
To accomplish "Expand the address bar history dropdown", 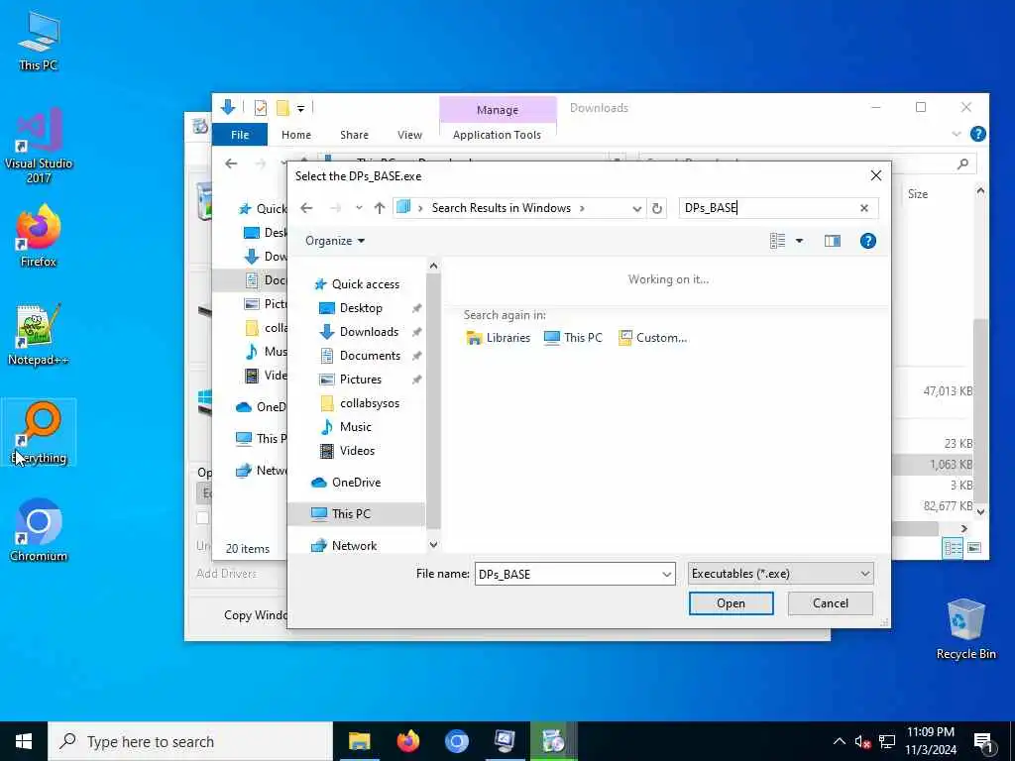I will [637, 208].
